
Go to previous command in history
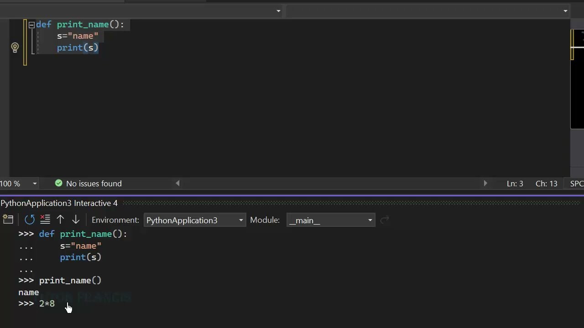pyautogui.click(x=60, y=220)
